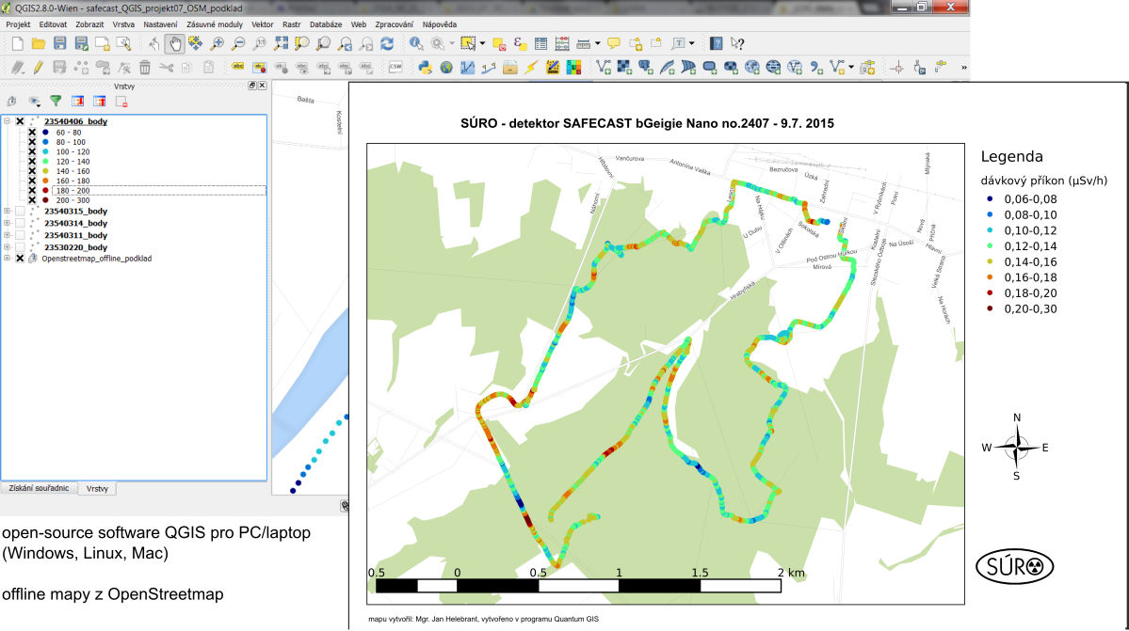Click the Add Raster Layer checkerboard icon
Screen dimensions: 1129x631
pos(624,68)
